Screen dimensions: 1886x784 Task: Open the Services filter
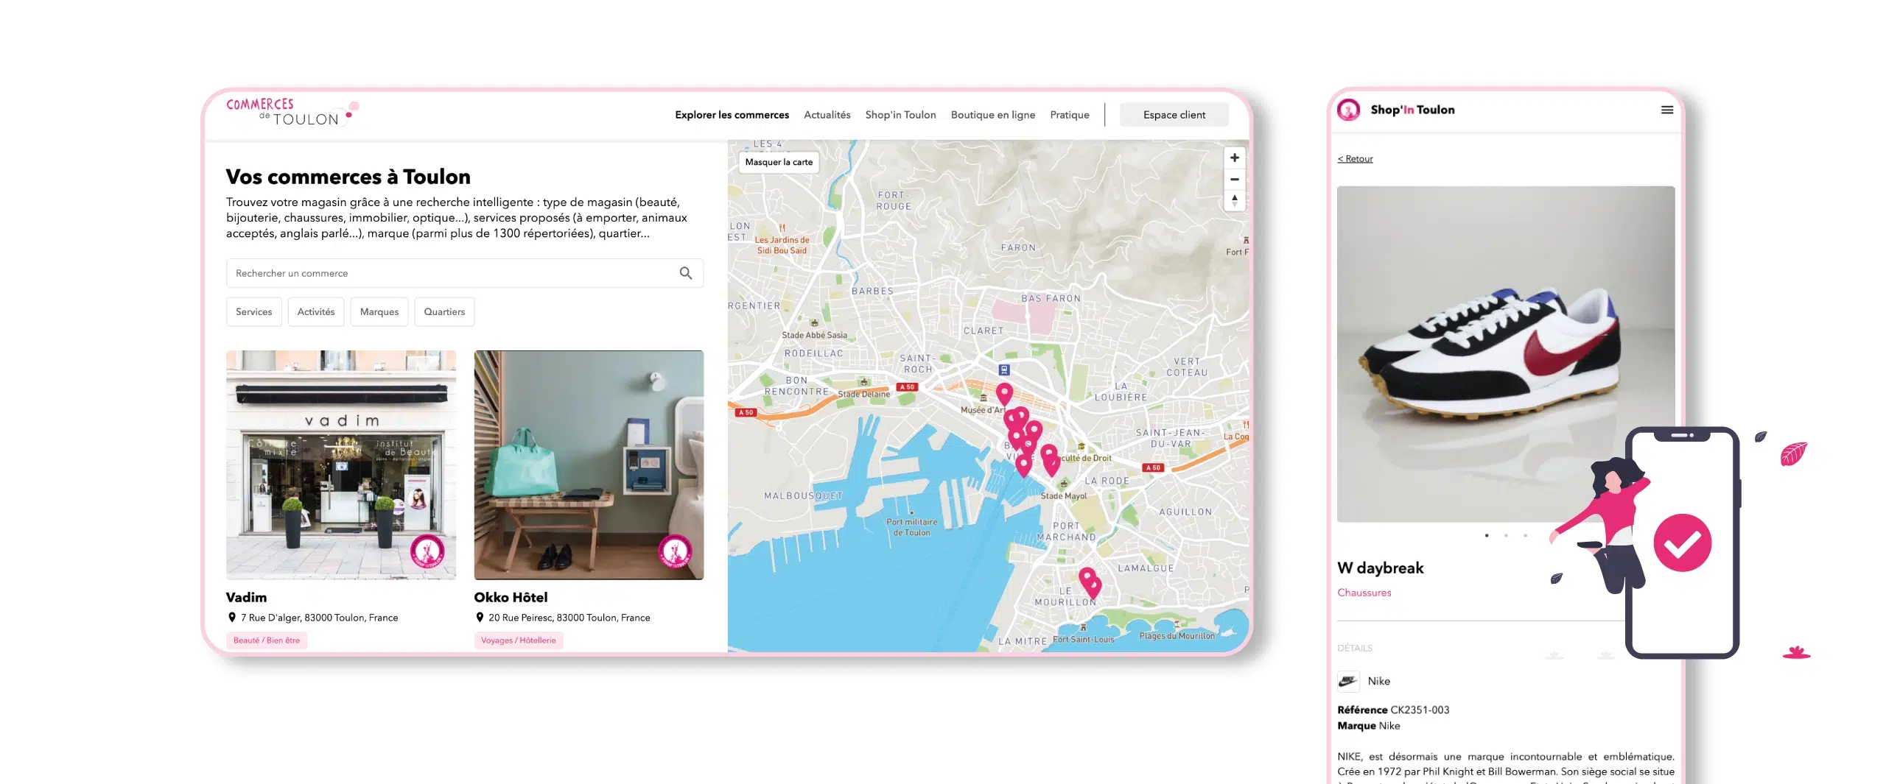click(x=253, y=312)
